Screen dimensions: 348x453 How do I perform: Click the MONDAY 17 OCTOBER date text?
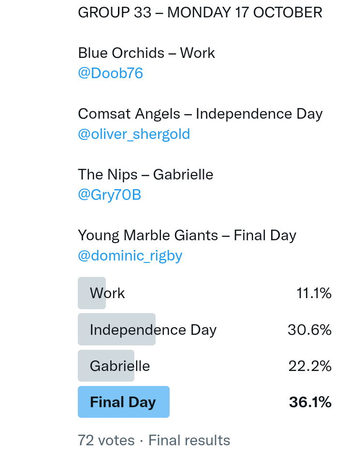(245, 13)
